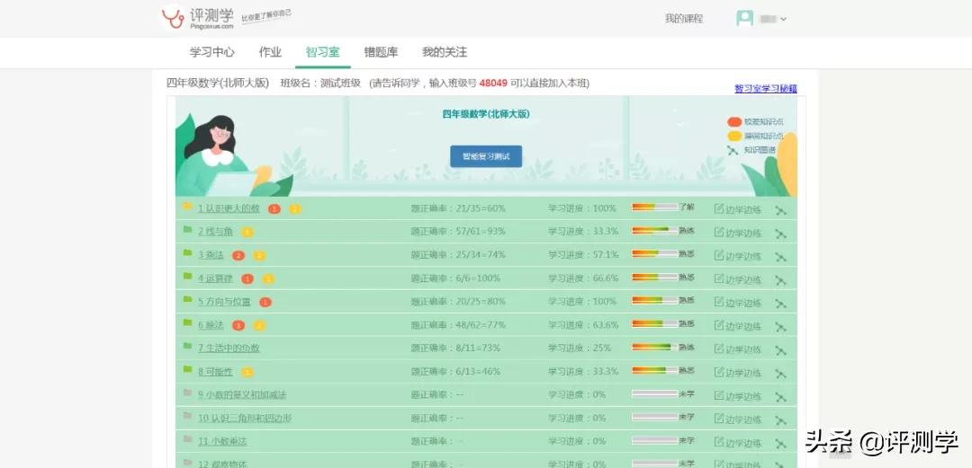Image resolution: width=972 pixels, height=468 pixels.
Task: Open chapter 6 除法
Action: tap(211, 325)
